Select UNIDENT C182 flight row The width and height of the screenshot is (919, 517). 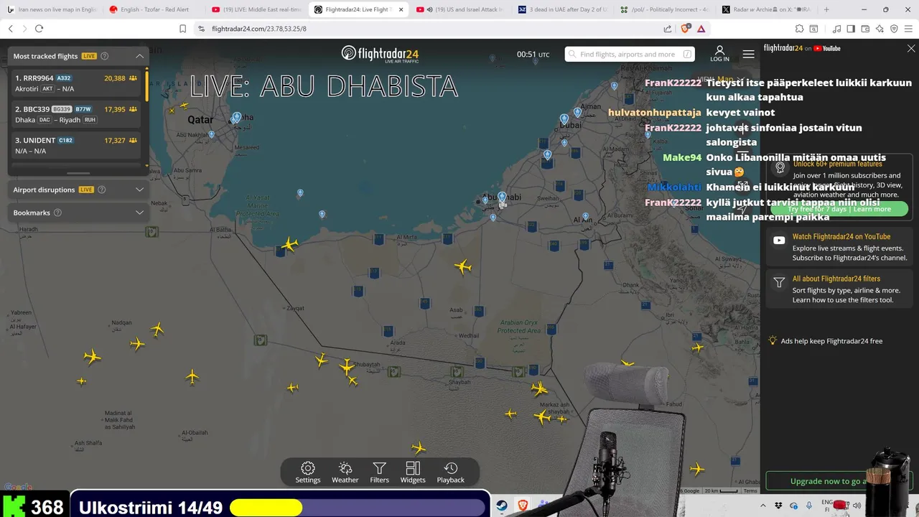(x=76, y=146)
